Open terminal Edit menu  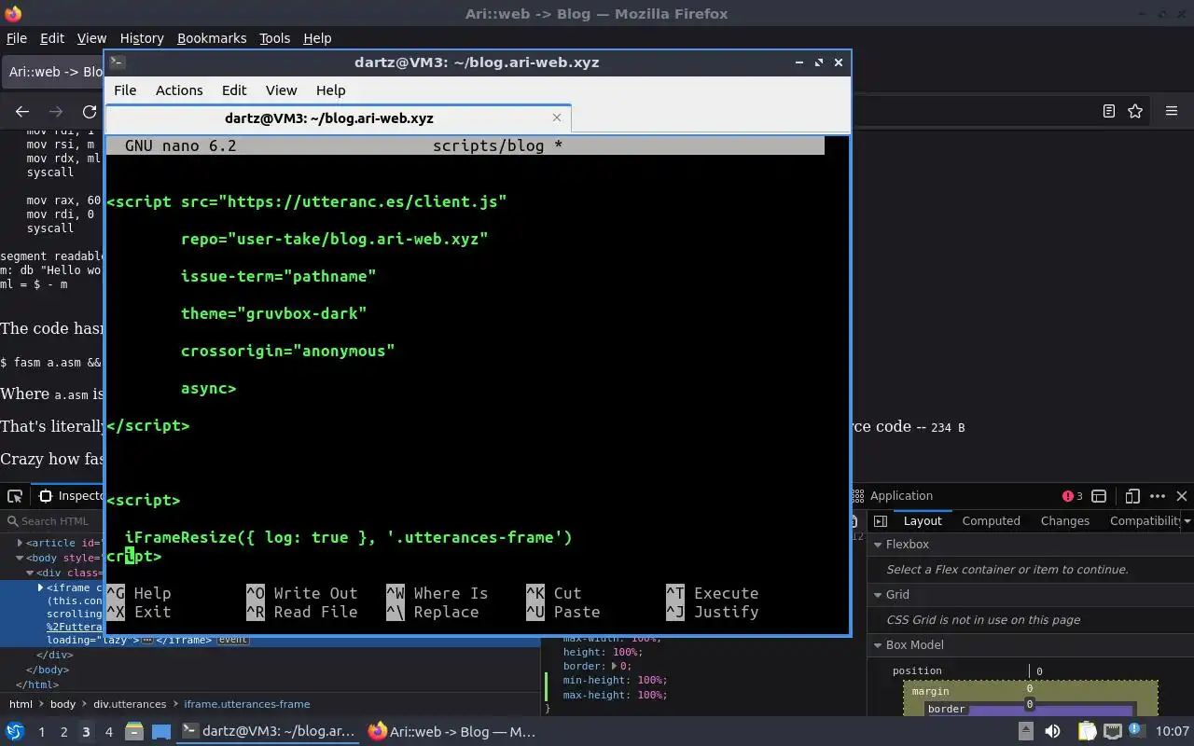tap(234, 90)
